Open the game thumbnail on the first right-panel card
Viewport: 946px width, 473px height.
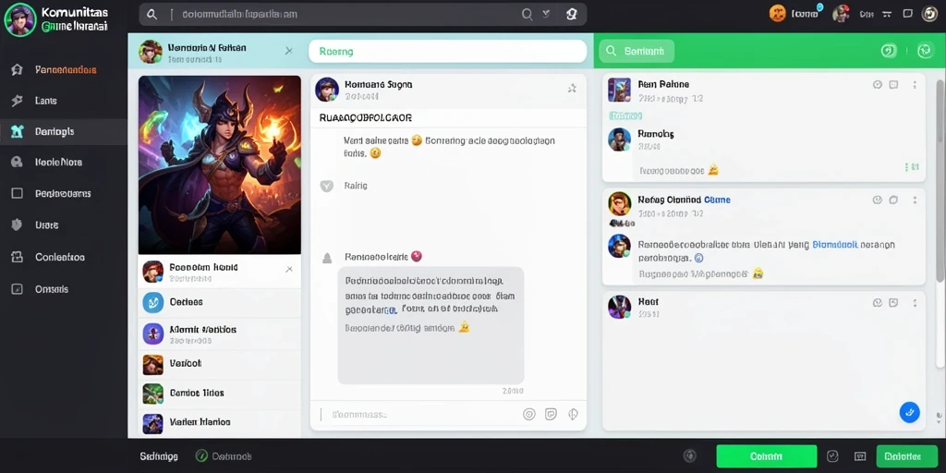tap(620, 90)
